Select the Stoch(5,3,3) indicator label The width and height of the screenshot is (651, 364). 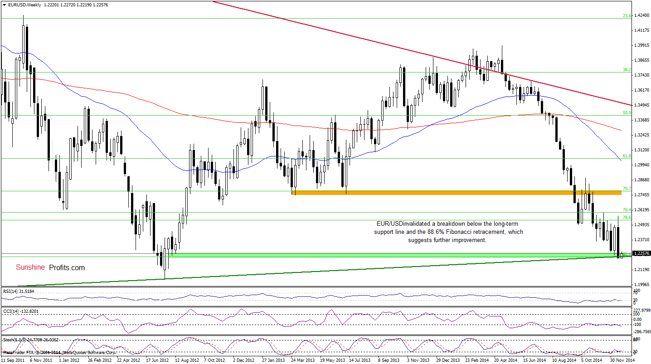[x=30, y=340]
